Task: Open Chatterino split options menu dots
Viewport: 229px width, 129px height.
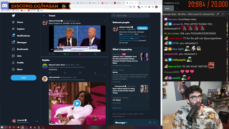Action: 223,14
